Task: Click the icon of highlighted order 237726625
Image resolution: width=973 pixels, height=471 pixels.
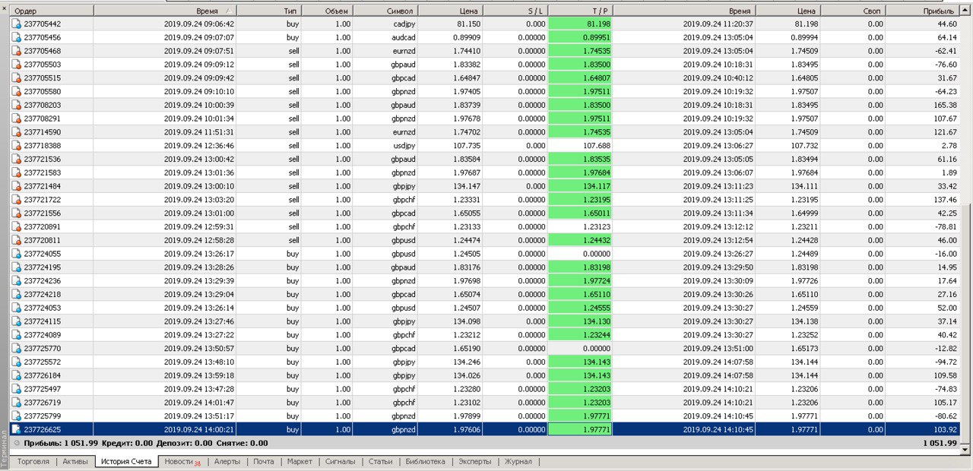Action: click(x=16, y=430)
